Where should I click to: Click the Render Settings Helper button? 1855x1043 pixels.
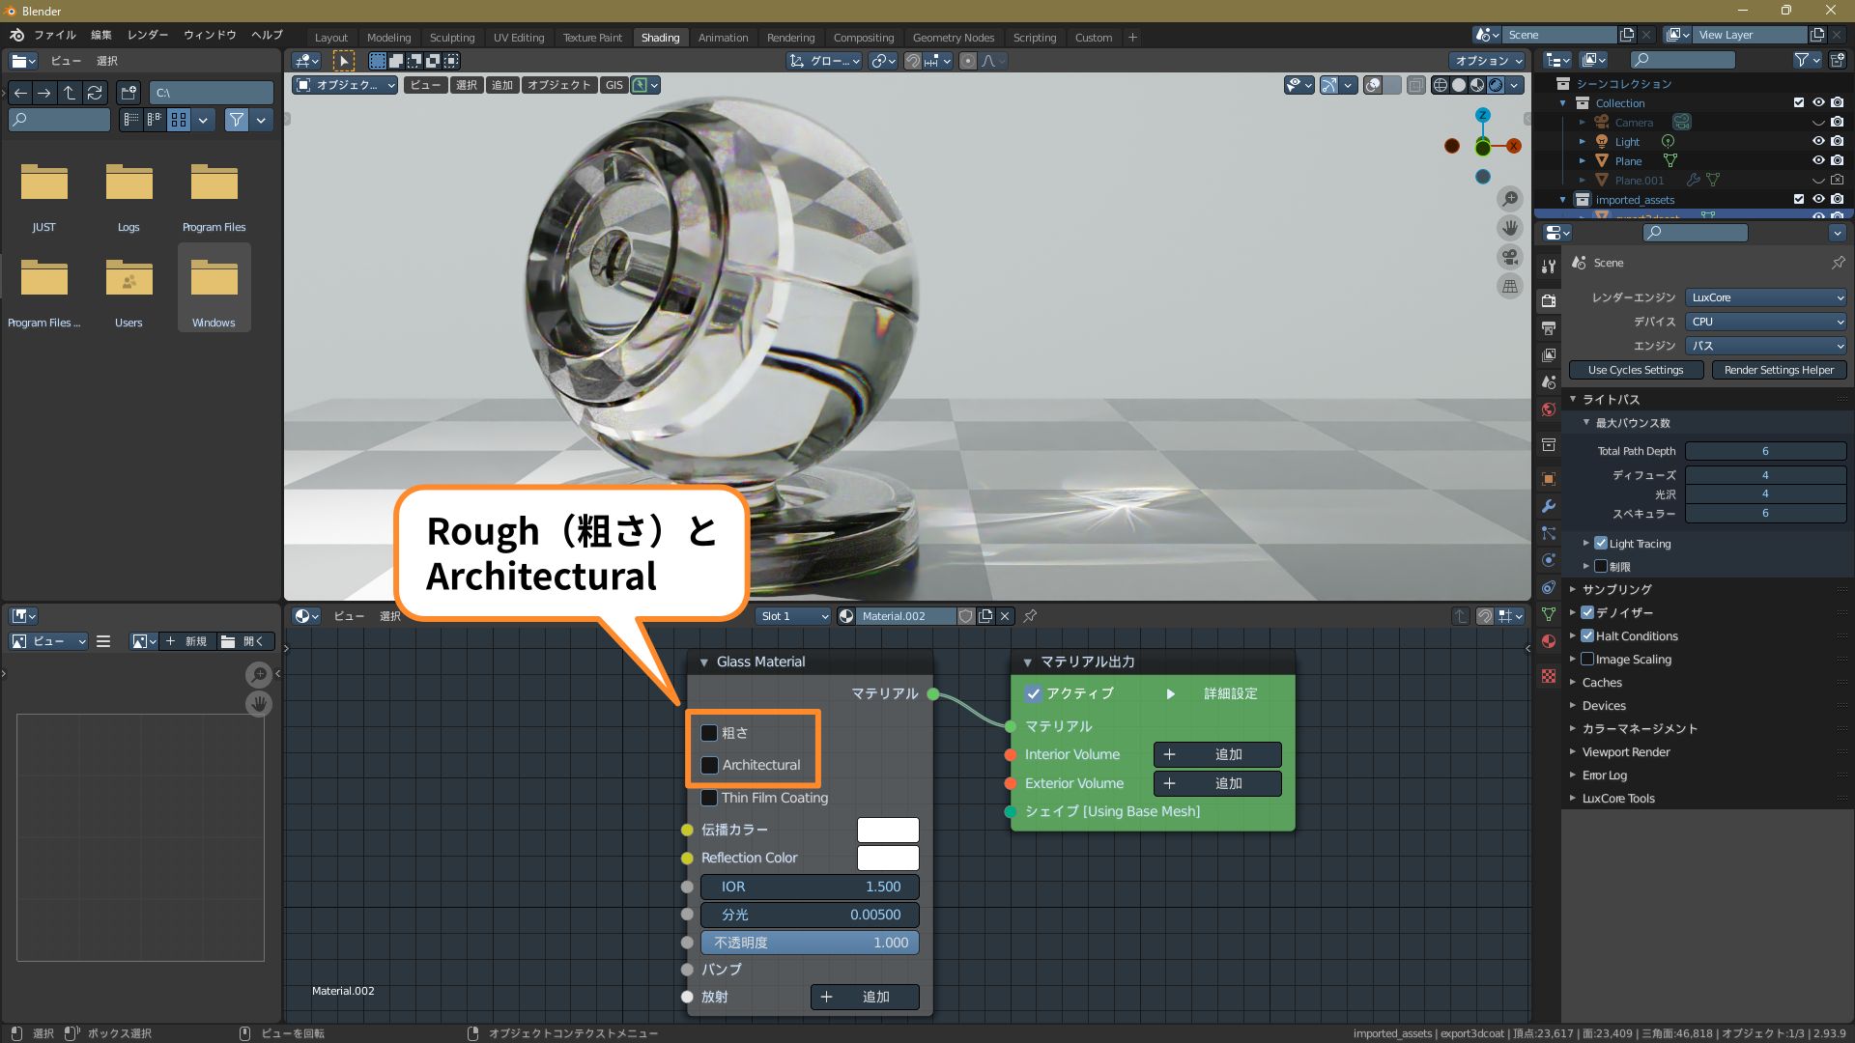coord(1778,370)
